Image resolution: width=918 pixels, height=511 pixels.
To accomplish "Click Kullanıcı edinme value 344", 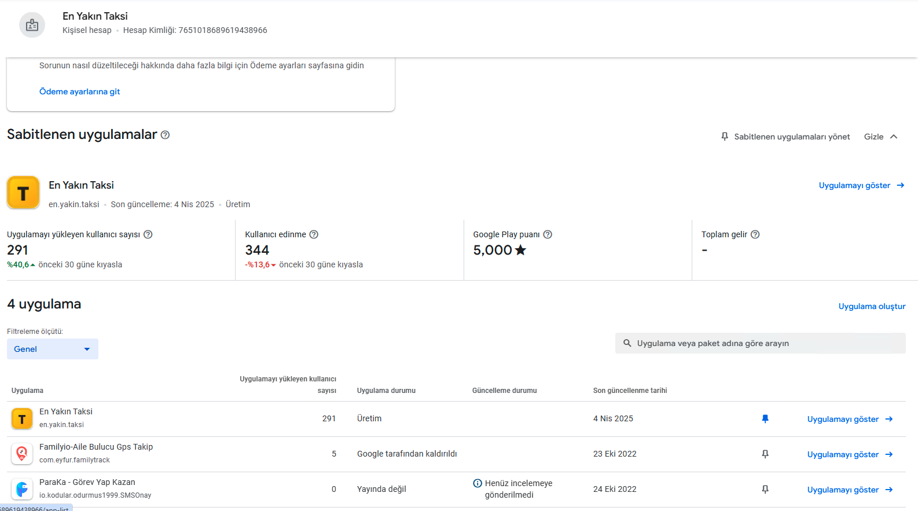I will [257, 250].
